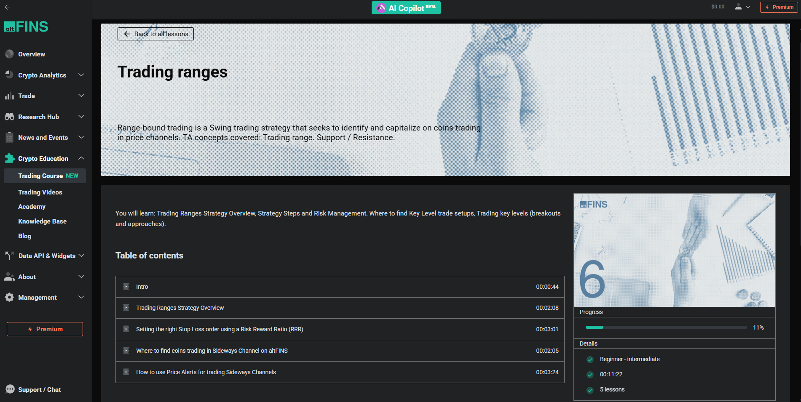Click the play icon beside Intro lesson

tap(126, 287)
